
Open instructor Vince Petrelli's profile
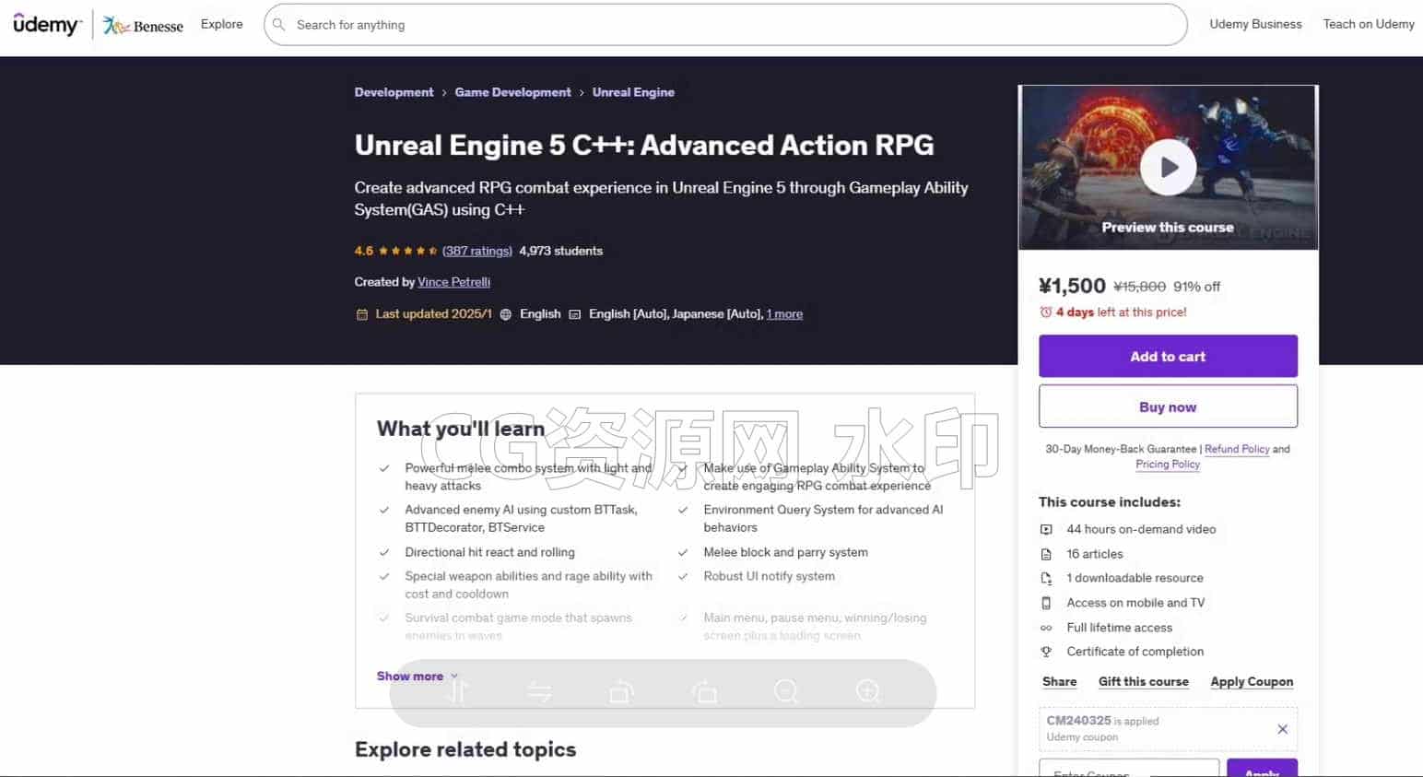pos(453,282)
